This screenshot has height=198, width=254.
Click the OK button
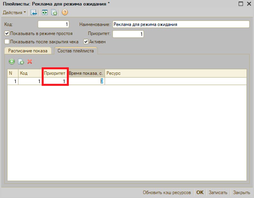click(200, 192)
